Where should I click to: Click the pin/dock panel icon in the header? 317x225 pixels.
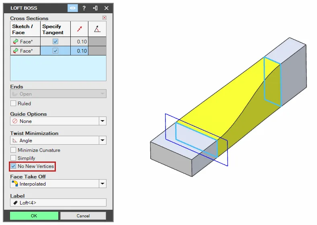pos(95,8)
